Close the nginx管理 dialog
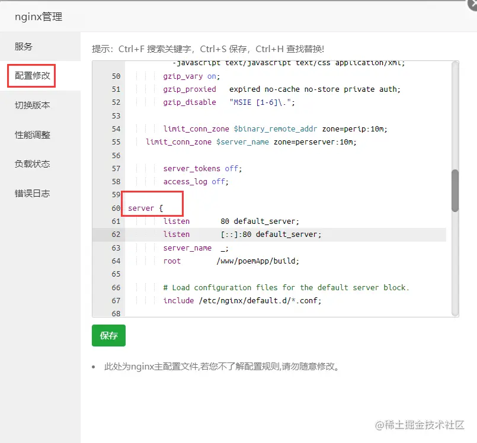 (x=472, y=5)
